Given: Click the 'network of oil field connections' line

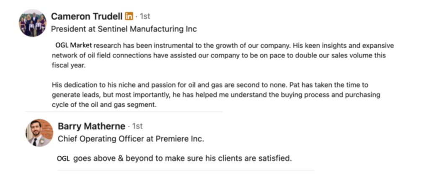Looking at the screenshot, I should click(219, 56).
